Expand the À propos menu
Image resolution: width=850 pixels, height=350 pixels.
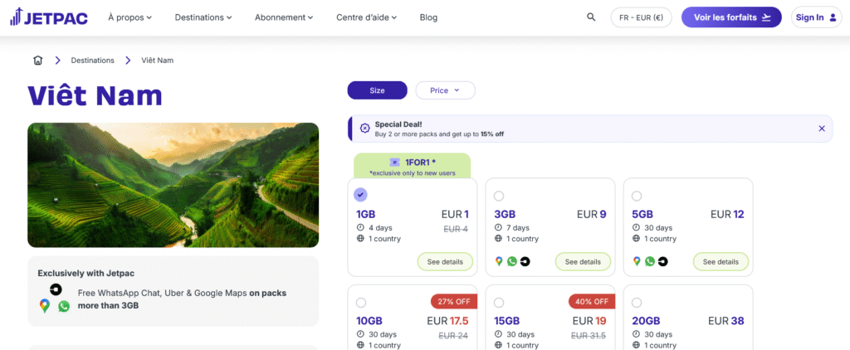click(x=129, y=17)
